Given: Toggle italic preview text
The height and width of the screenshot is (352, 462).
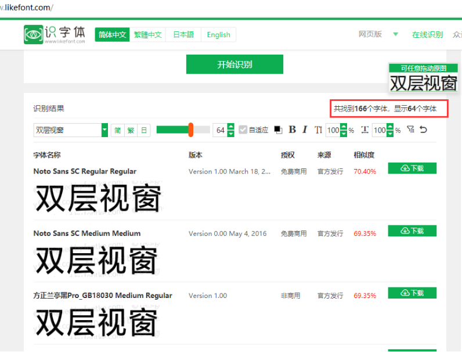Looking at the screenshot, I should pyautogui.click(x=305, y=130).
